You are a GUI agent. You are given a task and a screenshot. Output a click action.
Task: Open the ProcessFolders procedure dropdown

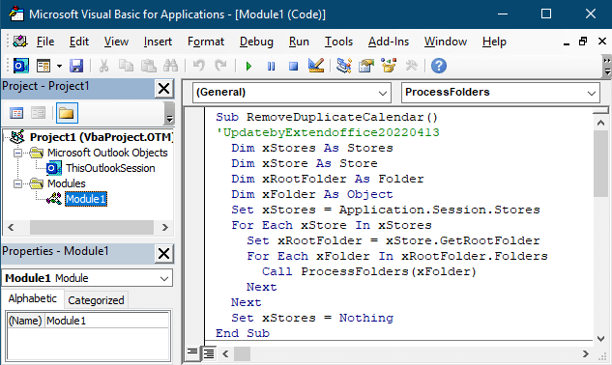501,93
